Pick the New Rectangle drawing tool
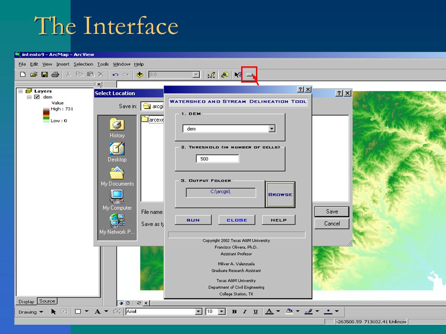446x334 pixels. coord(78,312)
